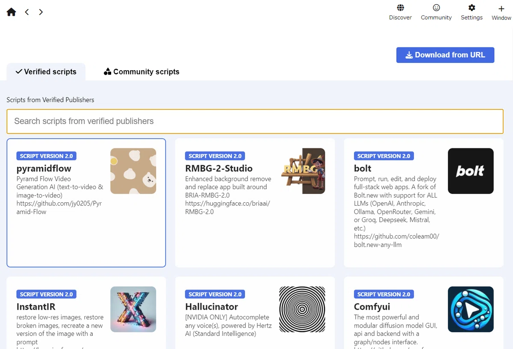Click the checkmark icon on Verified scripts
The width and height of the screenshot is (513, 349).
[19, 71]
